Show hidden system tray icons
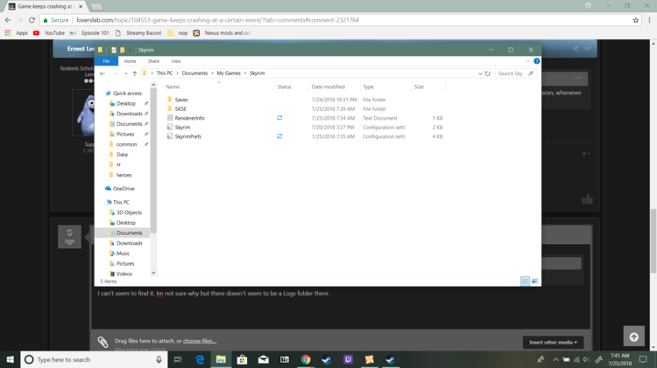Image resolution: width=657 pixels, height=368 pixels. click(555, 359)
